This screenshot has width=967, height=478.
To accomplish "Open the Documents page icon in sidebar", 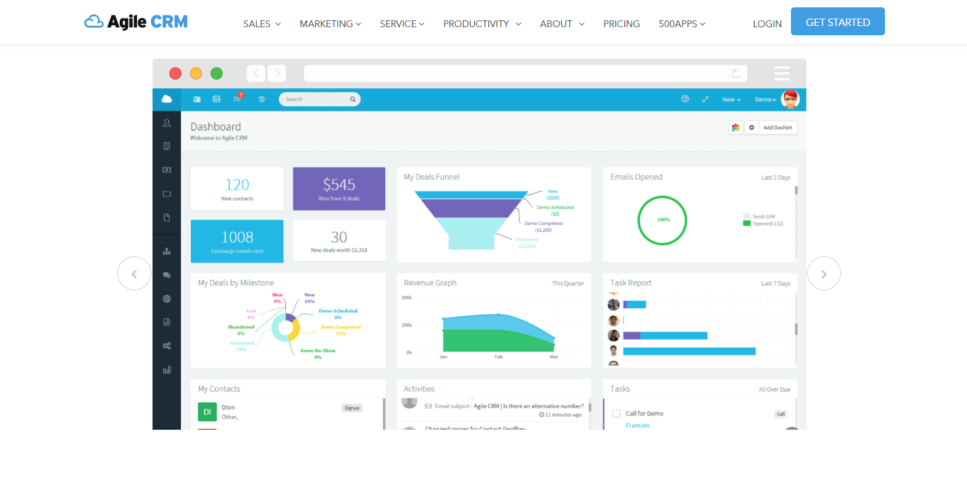I will (x=167, y=217).
